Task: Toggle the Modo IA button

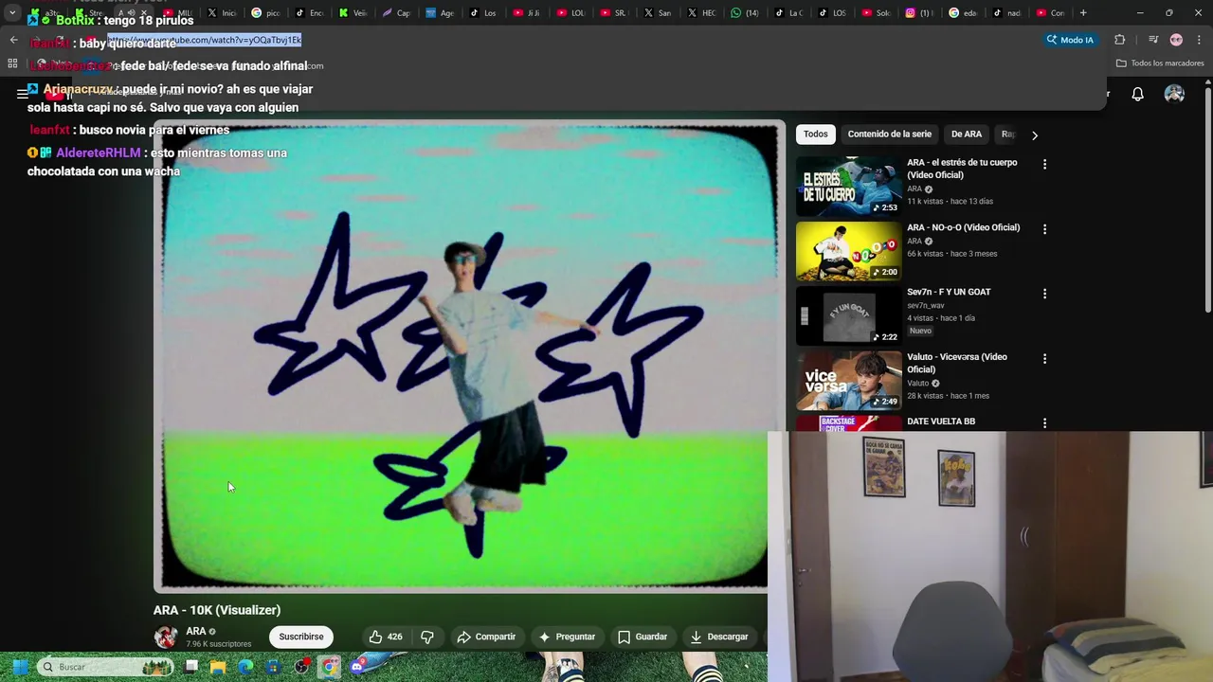Action: coord(1069,40)
